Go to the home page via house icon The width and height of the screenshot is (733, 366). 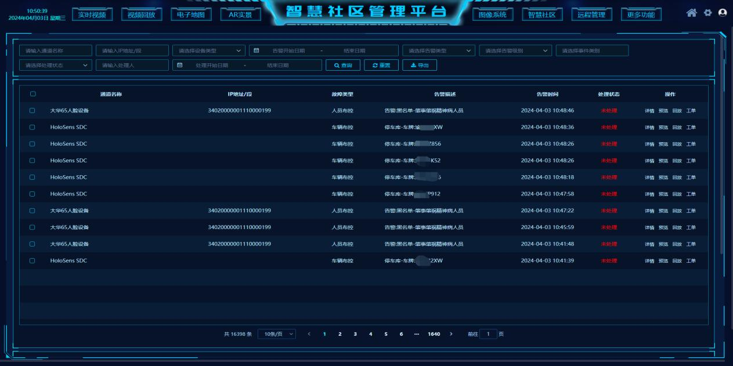click(x=691, y=12)
